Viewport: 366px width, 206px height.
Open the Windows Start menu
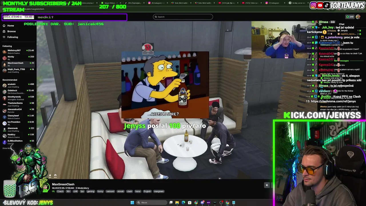tap(132, 203)
